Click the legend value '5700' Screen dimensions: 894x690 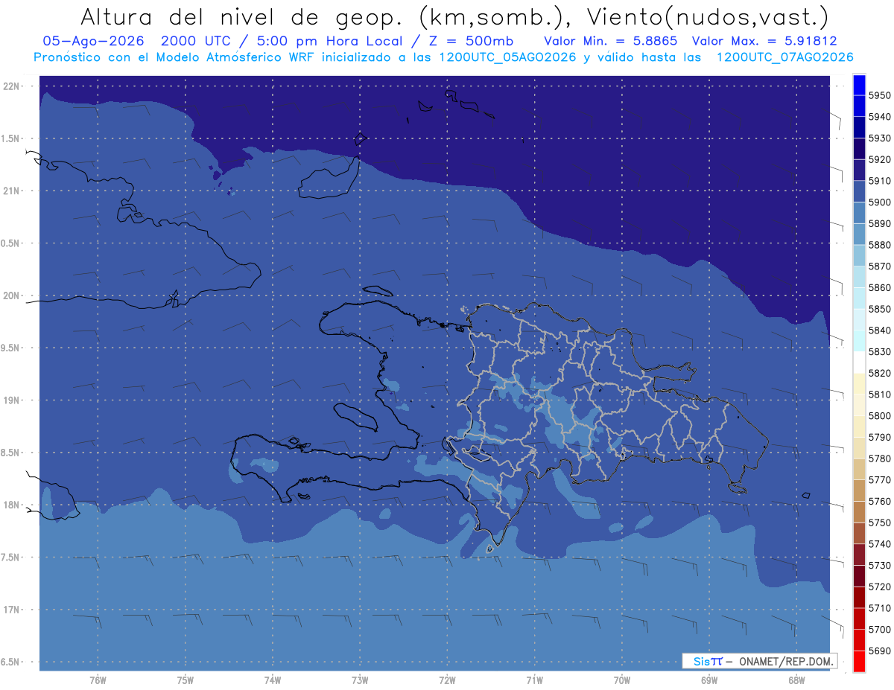click(879, 630)
